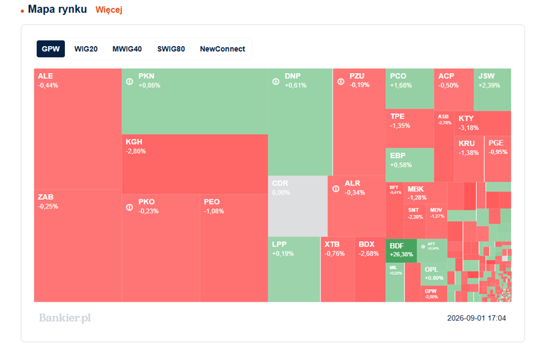
Task: Click the KTY -3,18% tile
Action: [483, 123]
